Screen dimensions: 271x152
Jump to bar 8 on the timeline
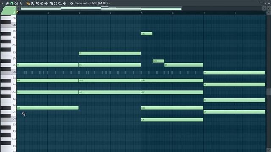(x=235, y=13)
